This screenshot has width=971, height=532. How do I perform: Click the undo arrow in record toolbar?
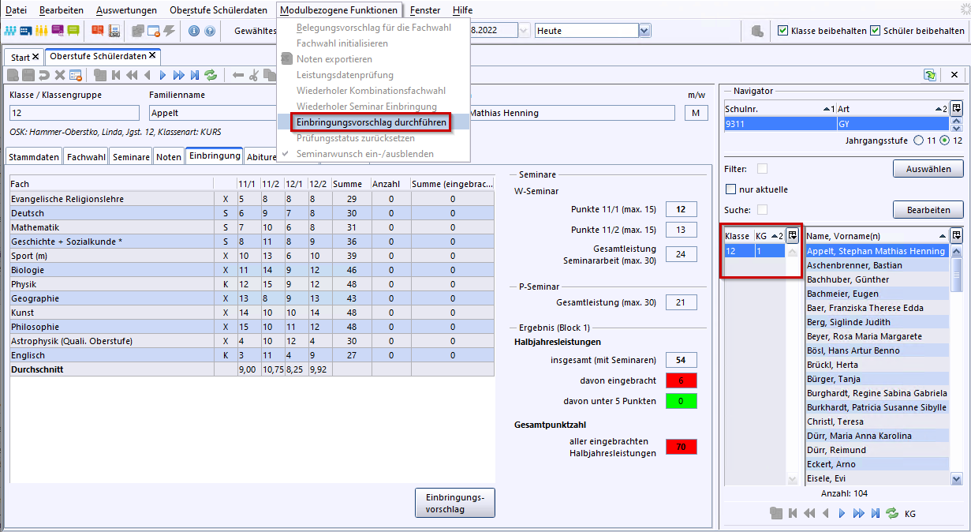tap(44, 75)
